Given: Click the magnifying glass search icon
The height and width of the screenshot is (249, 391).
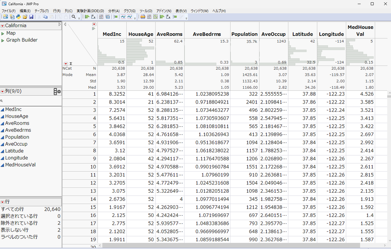Looking at the screenshot, I should pos(73,17).
